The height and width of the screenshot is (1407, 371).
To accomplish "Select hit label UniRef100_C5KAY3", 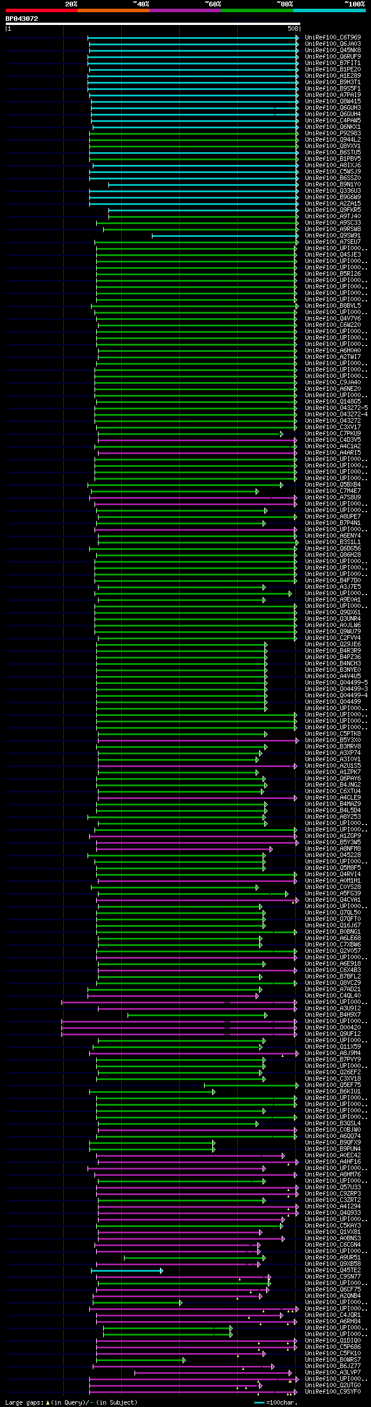I will [333, 1226].
